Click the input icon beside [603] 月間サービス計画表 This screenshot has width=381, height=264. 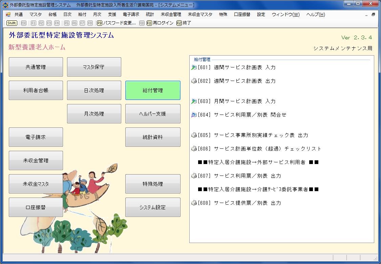click(194, 101)
